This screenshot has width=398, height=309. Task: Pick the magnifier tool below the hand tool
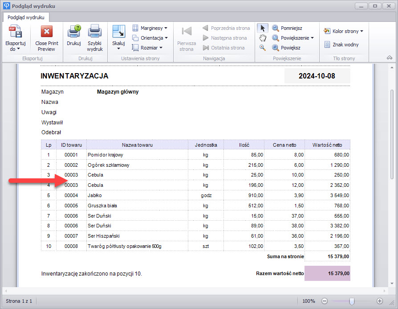pos(262,48)
